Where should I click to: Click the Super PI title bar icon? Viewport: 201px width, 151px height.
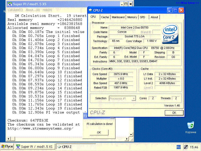[10, 4]
